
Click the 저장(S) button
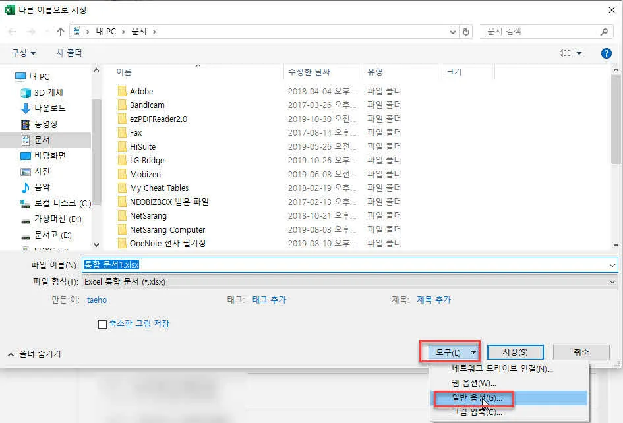coord(514,353)
